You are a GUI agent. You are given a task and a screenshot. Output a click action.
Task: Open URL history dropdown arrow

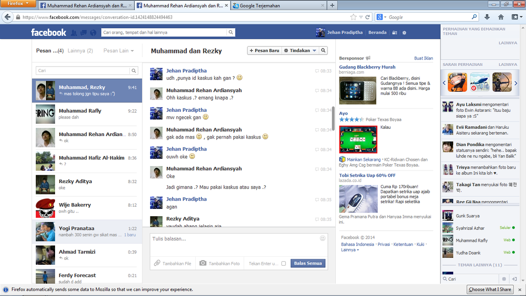361,17
